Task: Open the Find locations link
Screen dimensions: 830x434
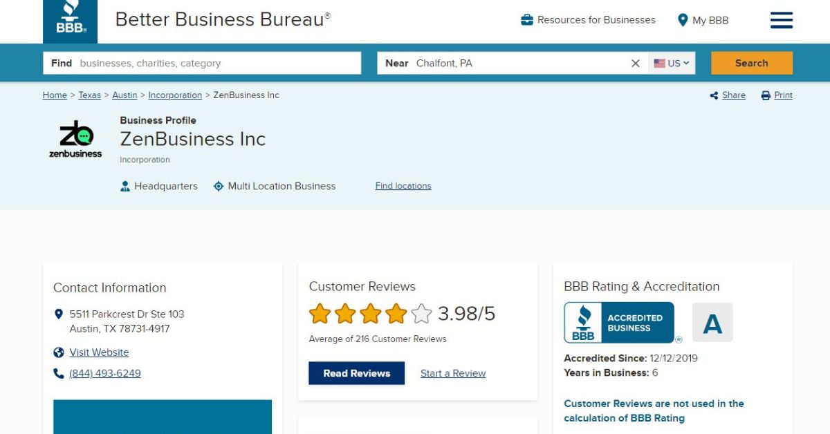Action: click(x=403, y=186)
